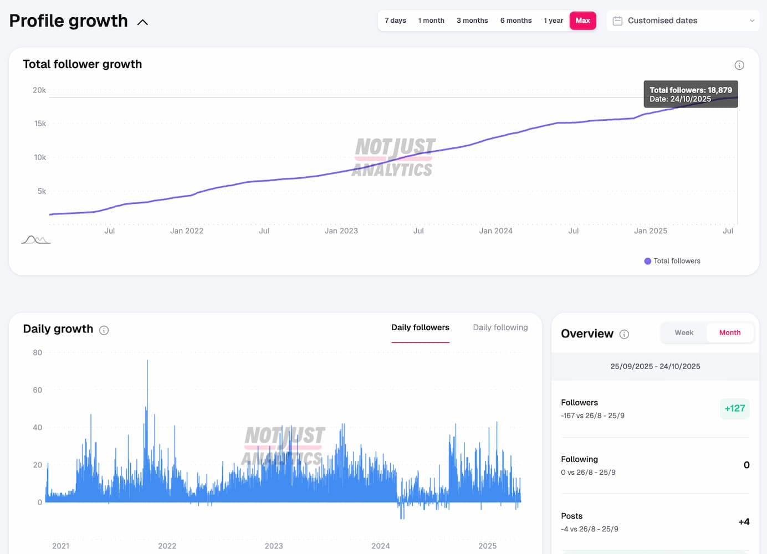Click the Not Just Analytics watermark logo in follower chart

394,157
